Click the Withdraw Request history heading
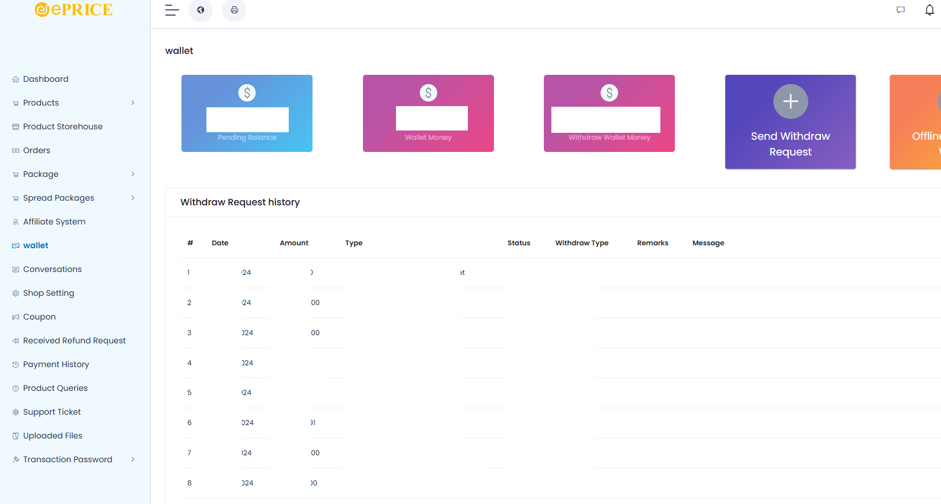Viewport: 941px width, 504px height. [240, 202]
